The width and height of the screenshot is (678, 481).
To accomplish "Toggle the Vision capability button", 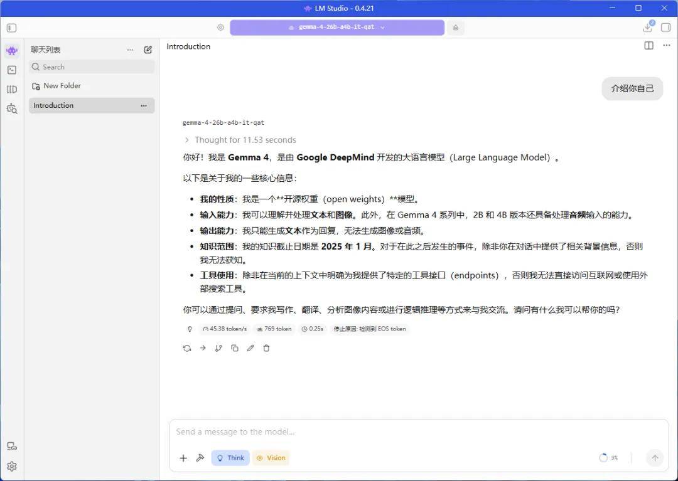I will [x=271, y=458].
